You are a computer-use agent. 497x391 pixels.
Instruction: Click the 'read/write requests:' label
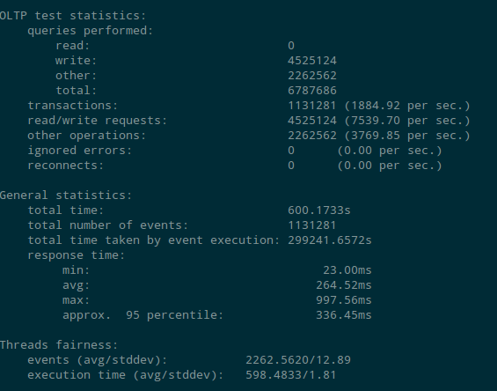[98, 121]
